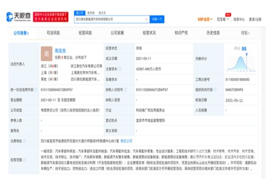271x180 pixels.
Task: Click the 附近公司 link
Action: point(126,141)
